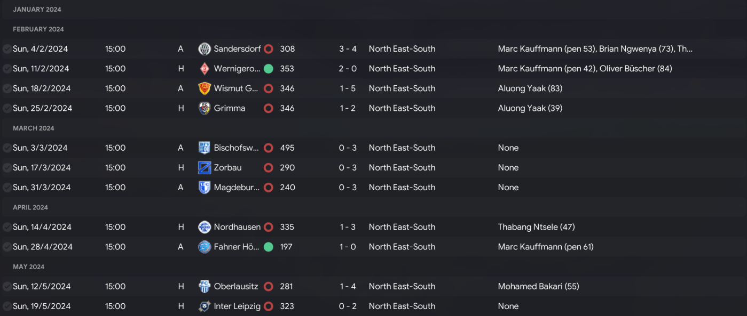The image size is (747, 316).
Task: Toggle the checkmark beside the 12/5/2024 fixture
Action: tap(7, 287)
